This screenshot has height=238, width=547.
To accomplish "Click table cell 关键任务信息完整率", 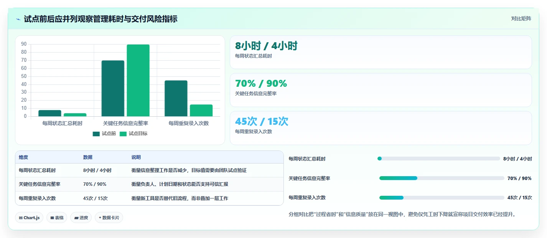I will [x=40, y=184].
